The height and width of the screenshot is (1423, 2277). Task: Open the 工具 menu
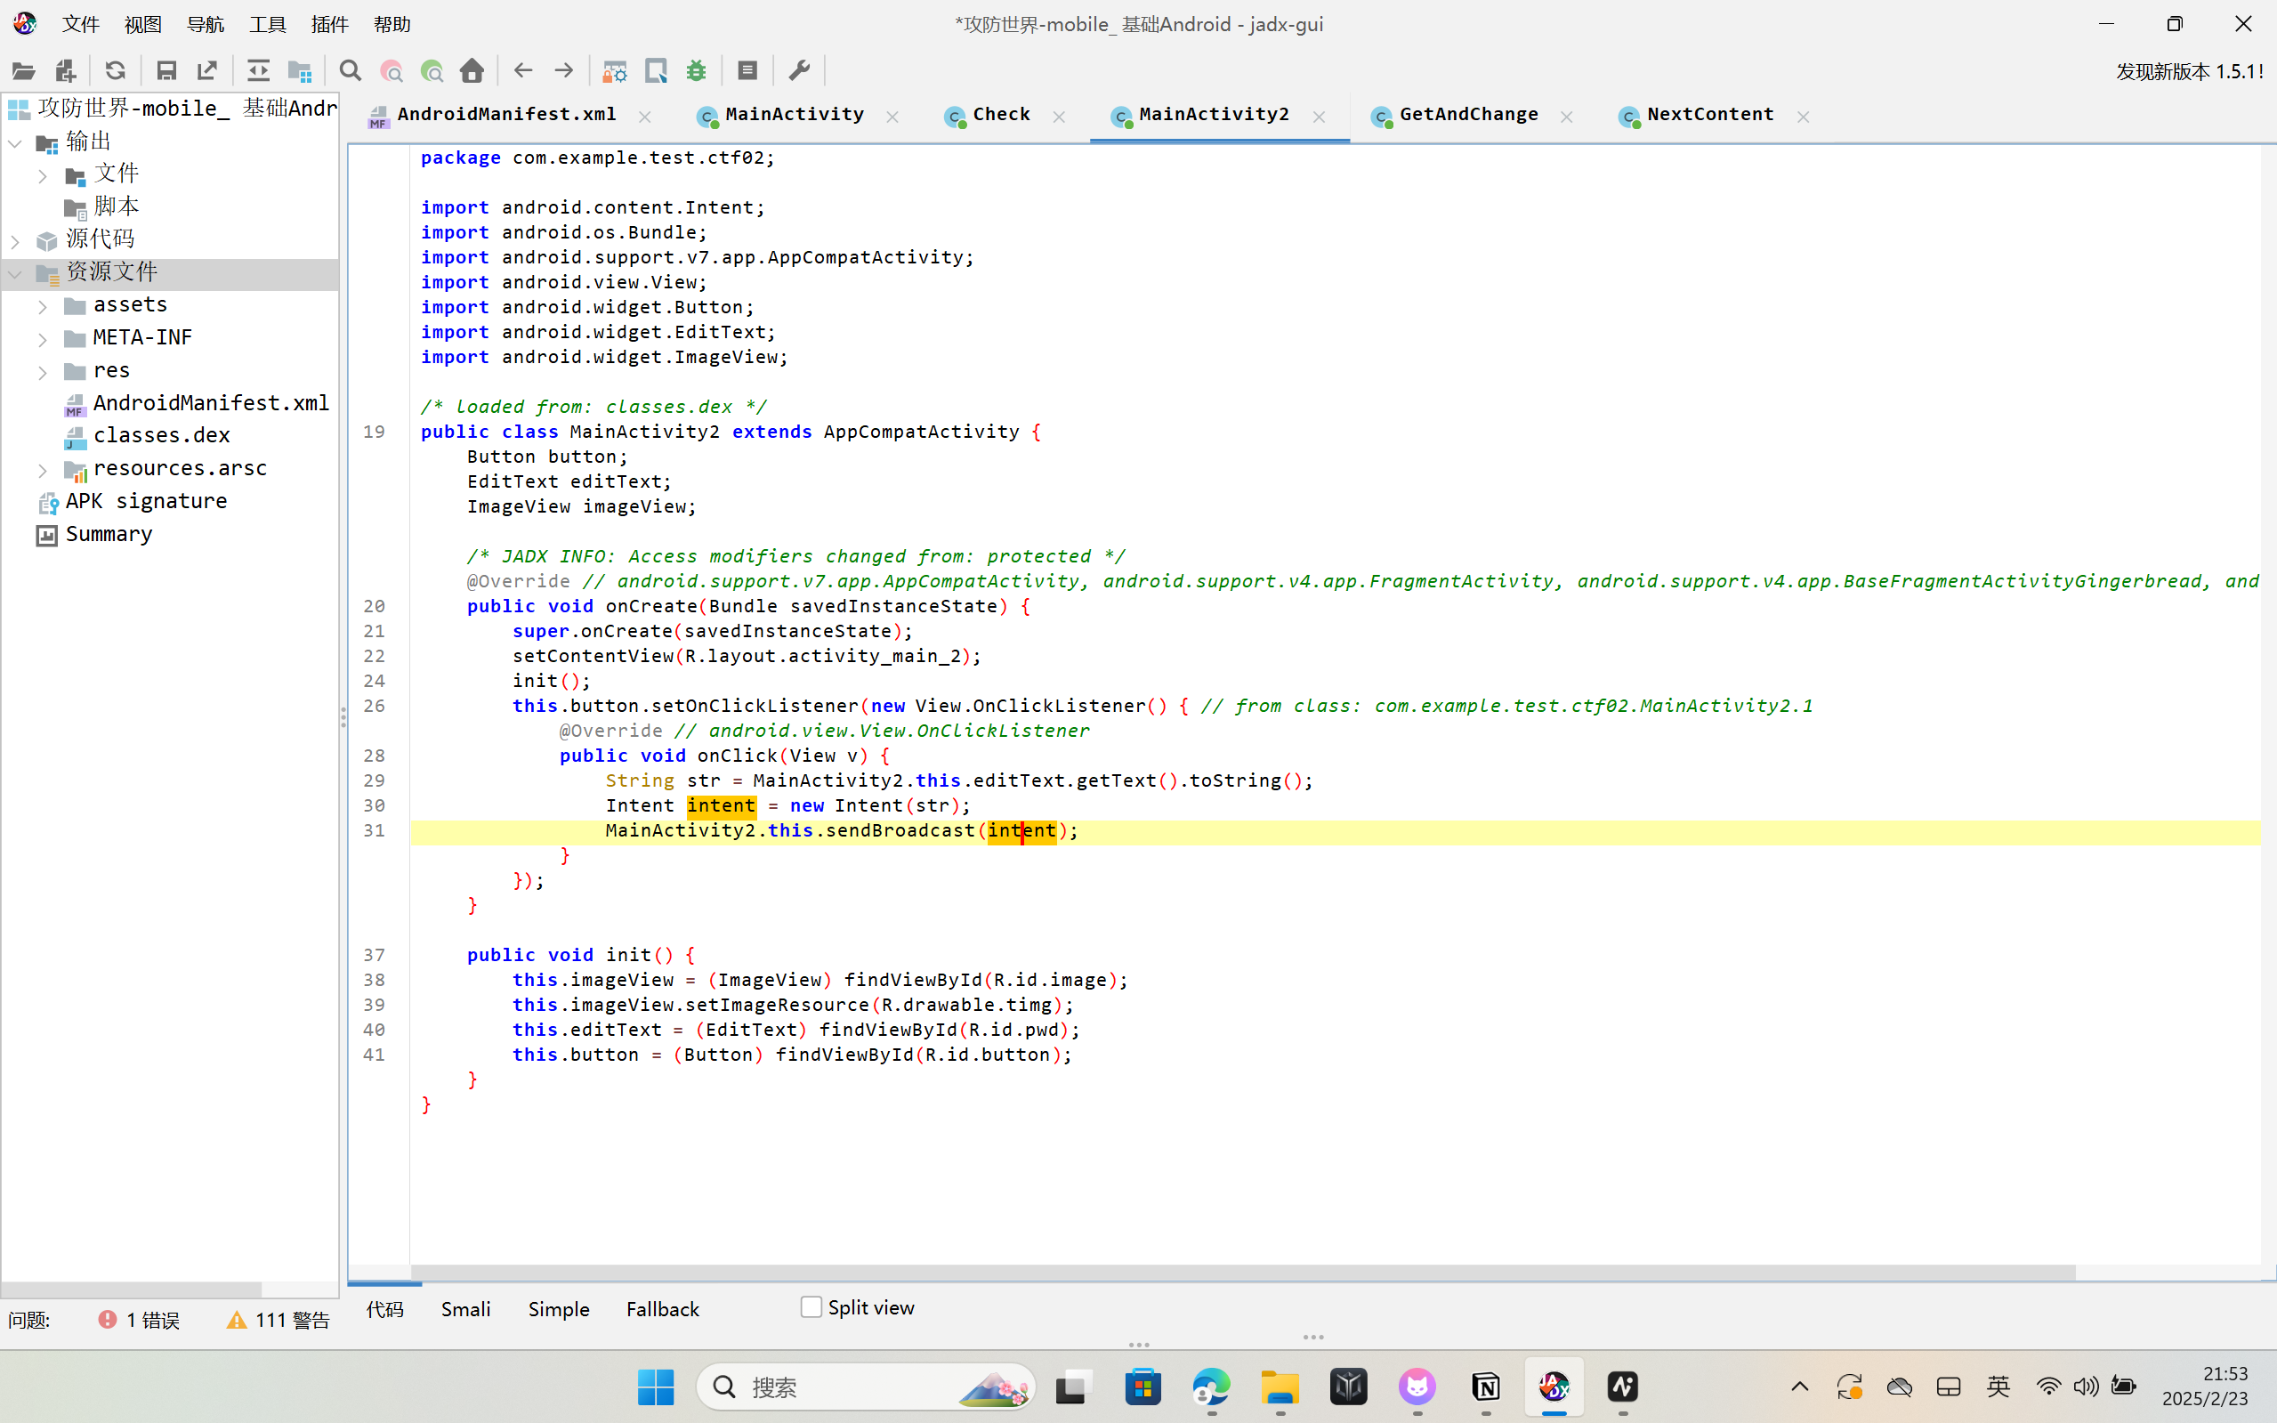[267, 24]
